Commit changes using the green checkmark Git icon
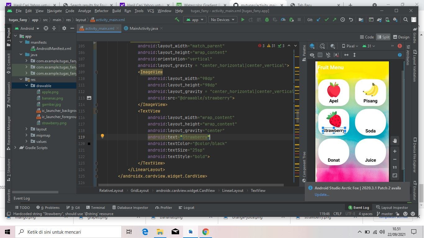 326,20
